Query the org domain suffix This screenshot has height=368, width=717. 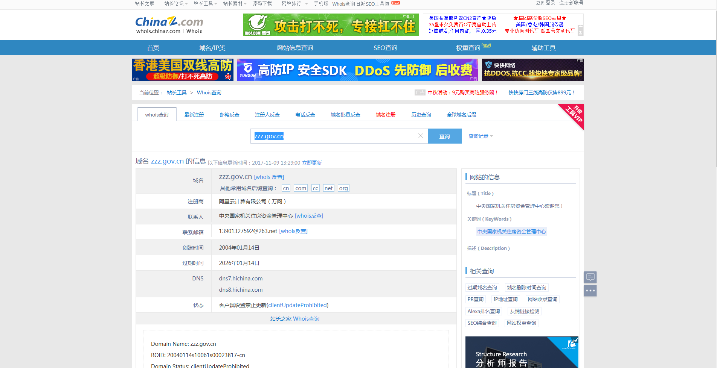(343, 188)
